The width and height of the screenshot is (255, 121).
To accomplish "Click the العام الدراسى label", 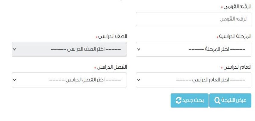I will pyautogui.click(x=238, y=67).
